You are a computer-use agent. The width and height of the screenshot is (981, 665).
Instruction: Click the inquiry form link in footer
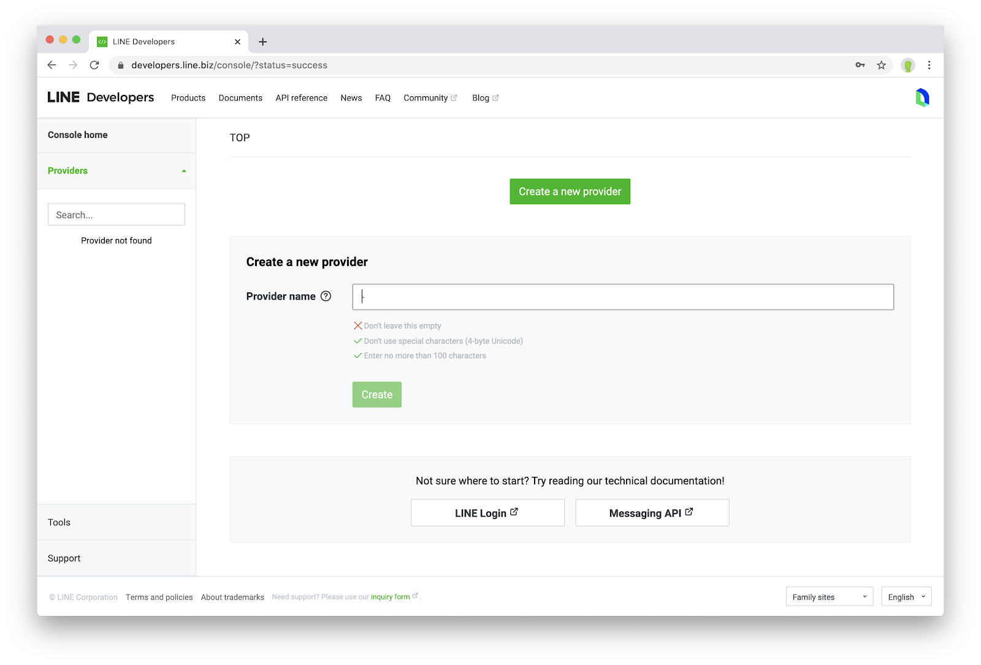(391, 597)
